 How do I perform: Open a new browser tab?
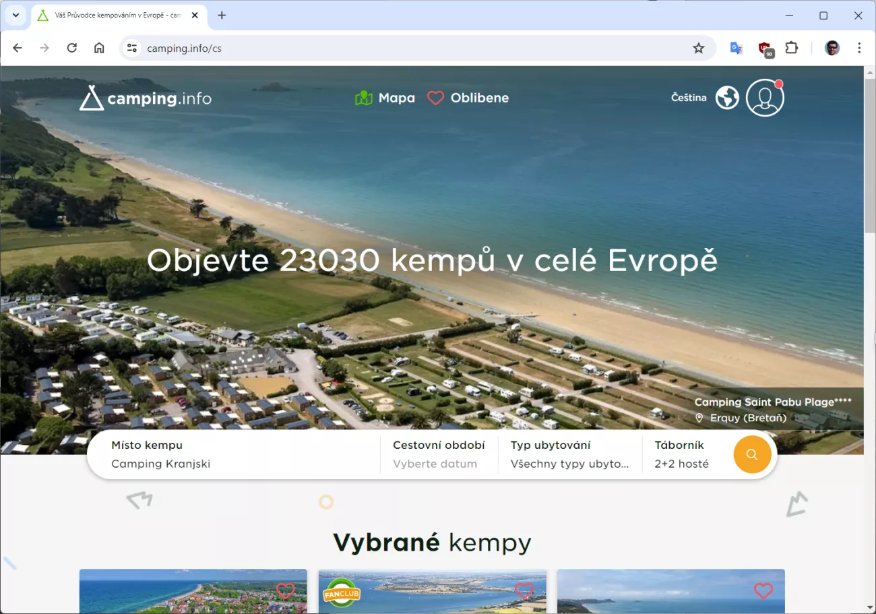pos(222,16)
